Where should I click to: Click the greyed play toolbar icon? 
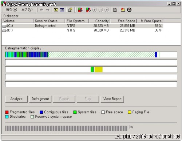click(95, 10)
